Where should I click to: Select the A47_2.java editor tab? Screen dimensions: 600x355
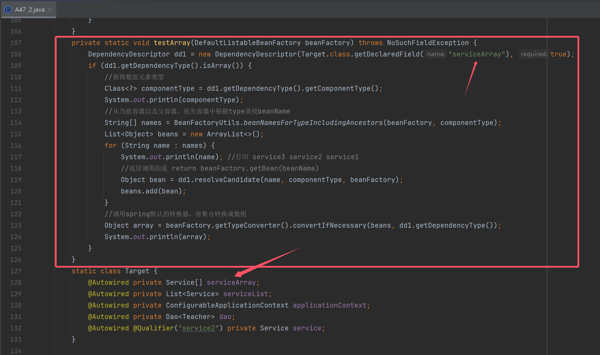click(x=28, y=10)
